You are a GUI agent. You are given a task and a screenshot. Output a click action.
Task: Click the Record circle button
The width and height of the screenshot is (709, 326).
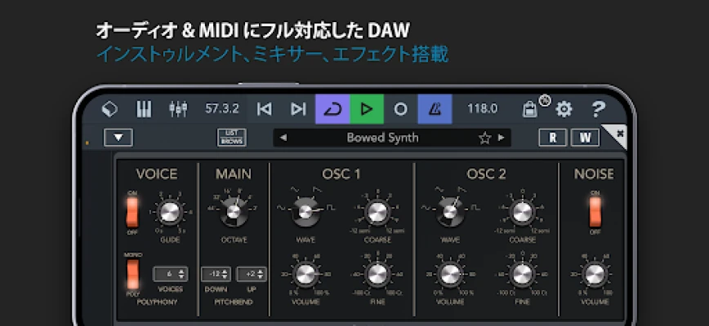click(x=400, y=108)
